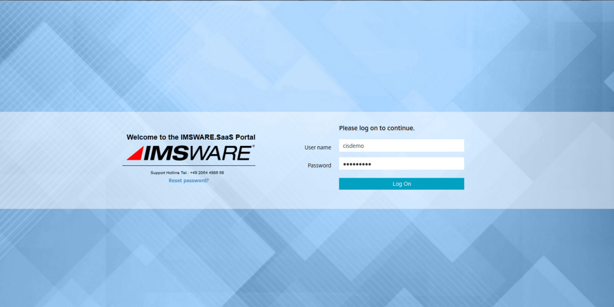Click the Please log on to continue text
Image resolution: width=614 pixels, height=307 pixels.
[377, 127]
